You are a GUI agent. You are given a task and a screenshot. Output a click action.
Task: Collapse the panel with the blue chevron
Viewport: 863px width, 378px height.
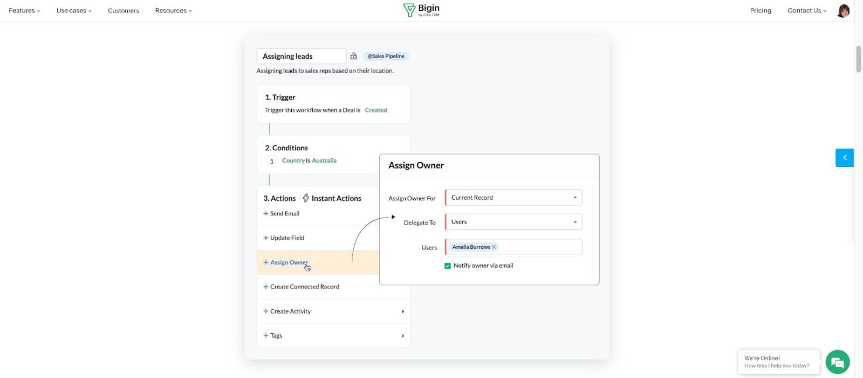point(844,157)
